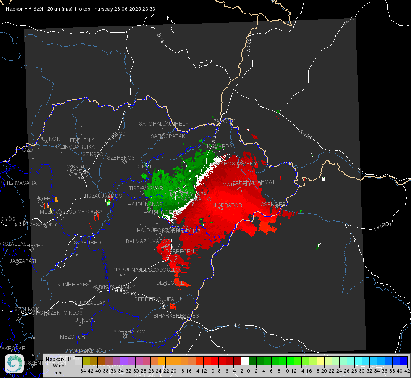Select the PUTNOK label
Screen dimensions: 411x378
point(49,139)
